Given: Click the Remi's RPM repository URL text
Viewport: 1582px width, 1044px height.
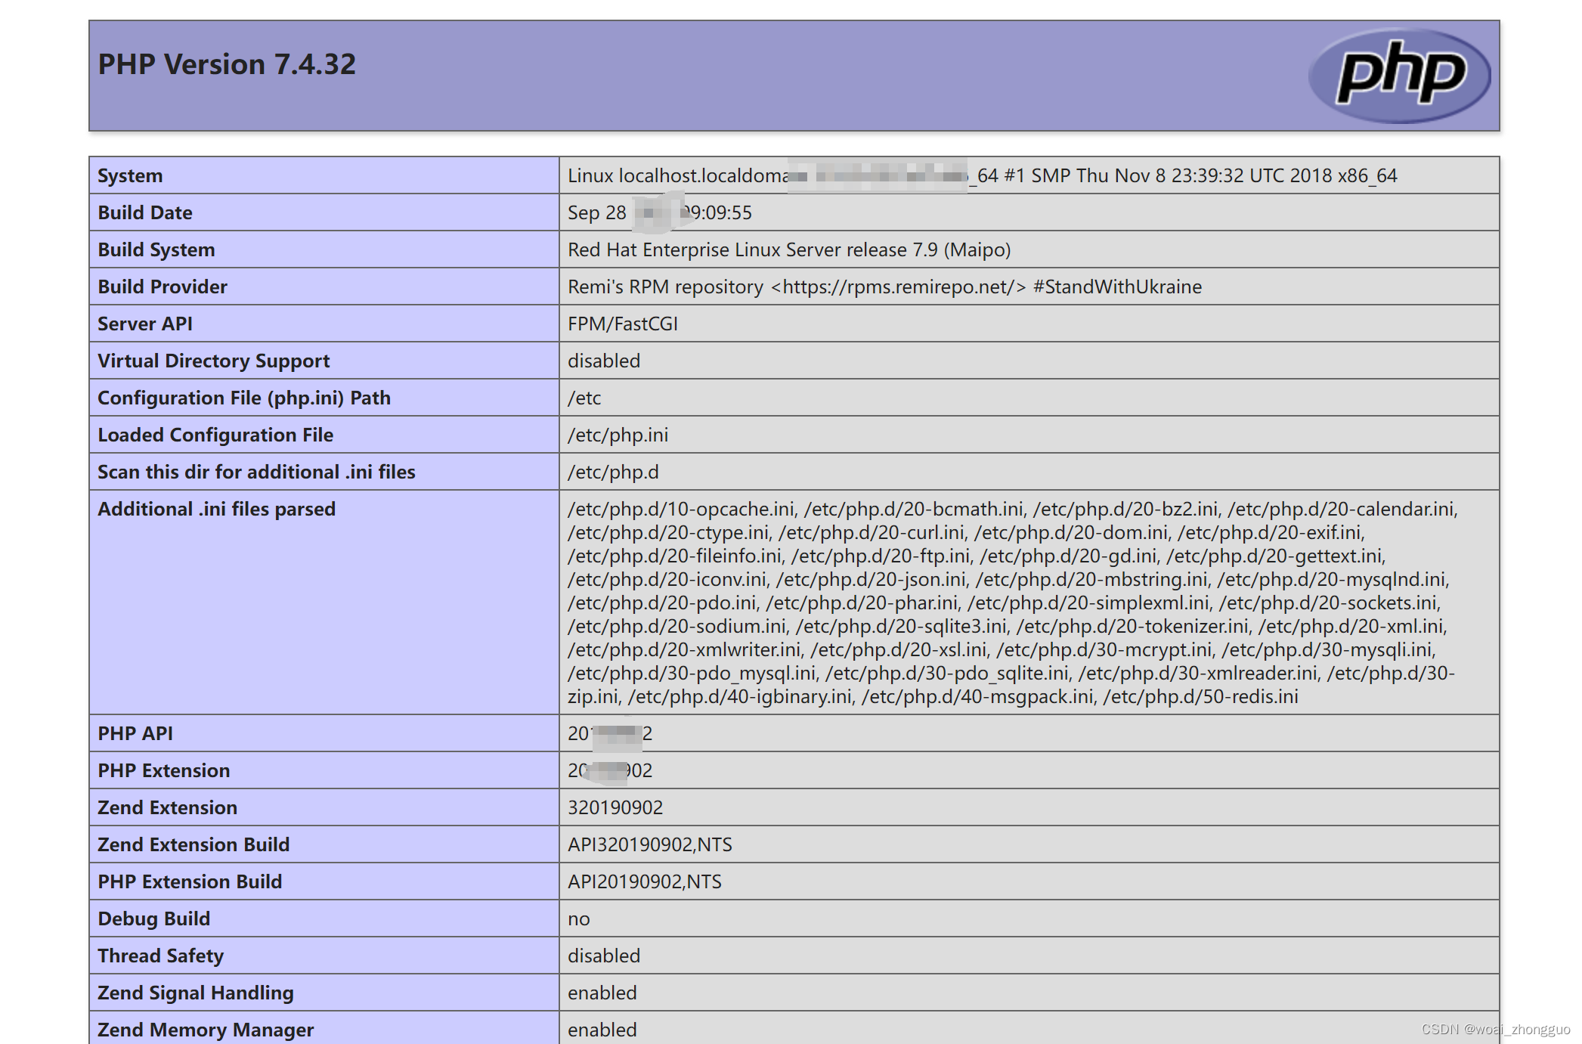Looking at the screenshot, I should (x=899, y=287).
